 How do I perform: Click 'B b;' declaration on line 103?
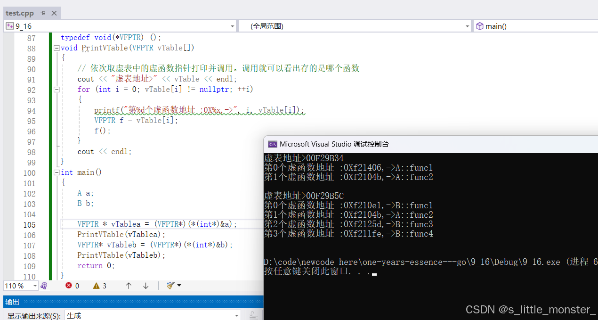click(x=86, y=203)
